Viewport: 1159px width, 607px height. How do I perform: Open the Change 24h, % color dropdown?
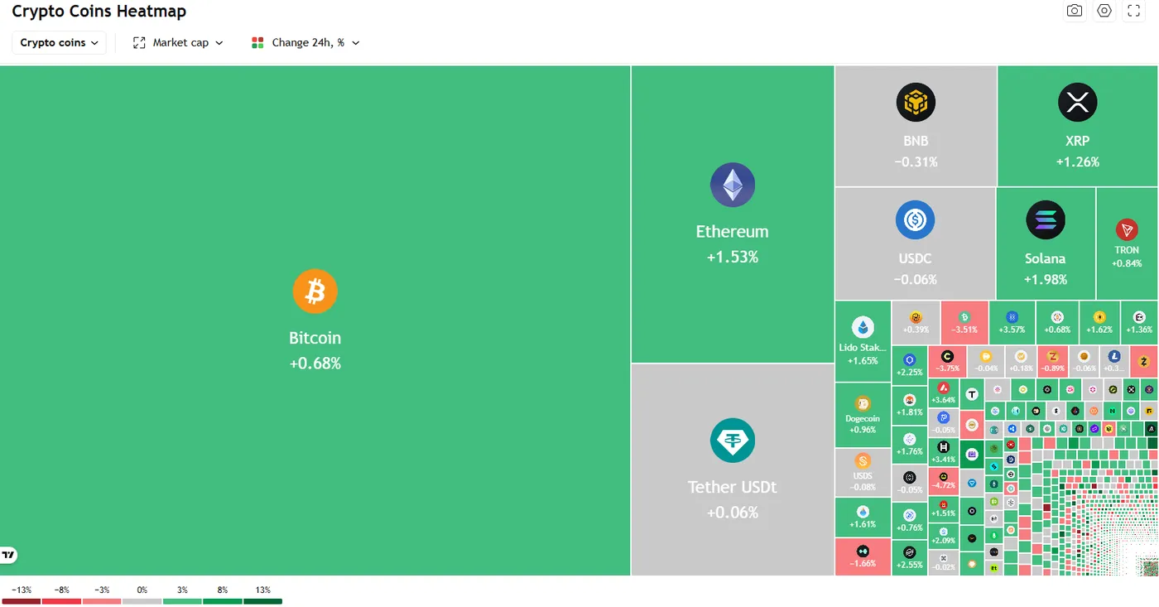306,43
